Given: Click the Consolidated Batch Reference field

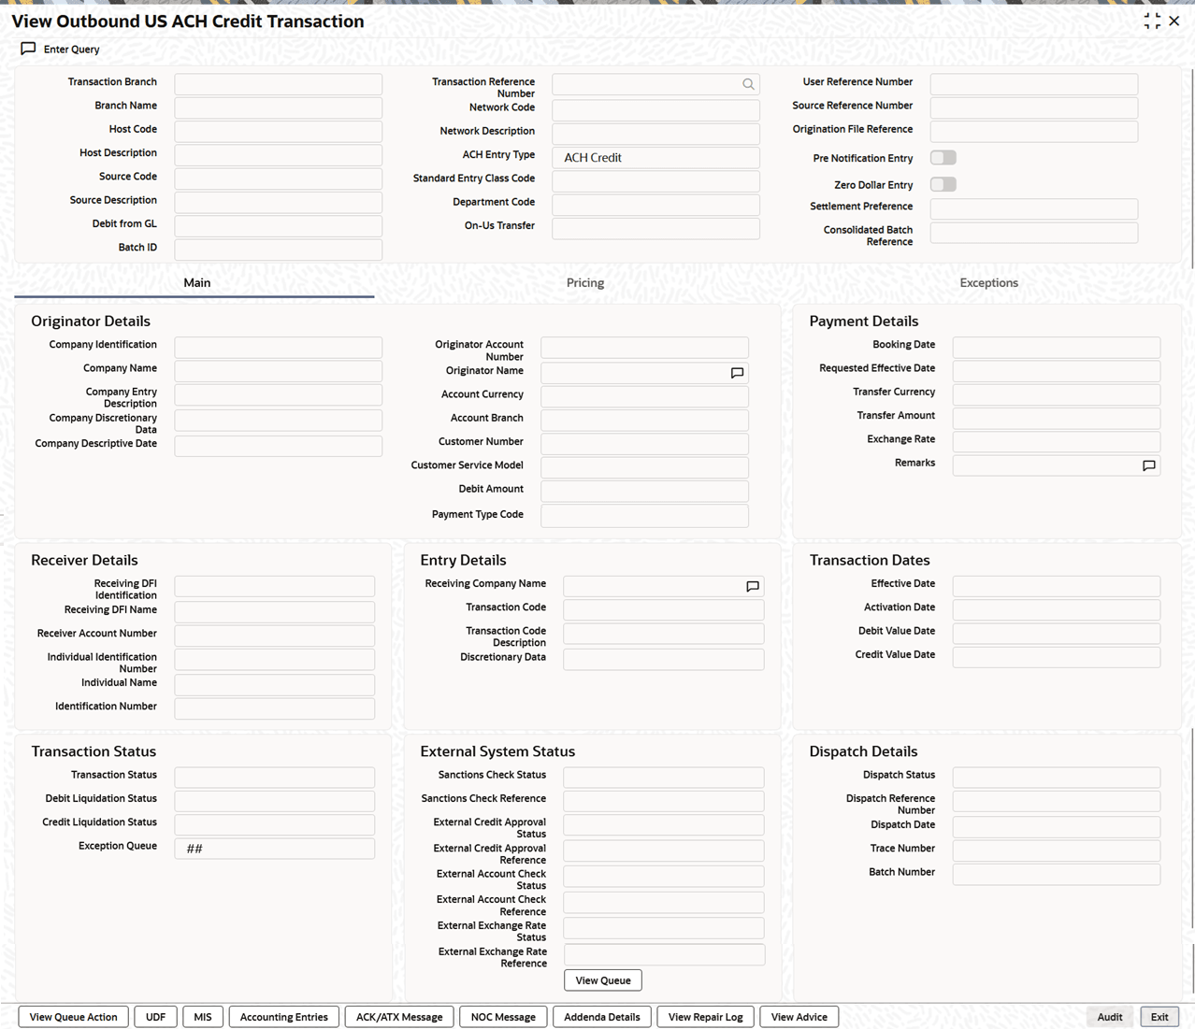Looking at the screenshot, I should tap(1033, 233).
